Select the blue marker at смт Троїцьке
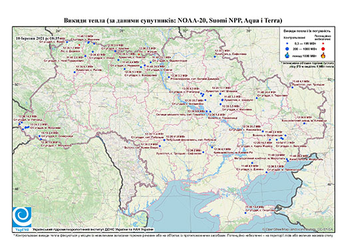346x245 pixels. (x=292, y=87)
